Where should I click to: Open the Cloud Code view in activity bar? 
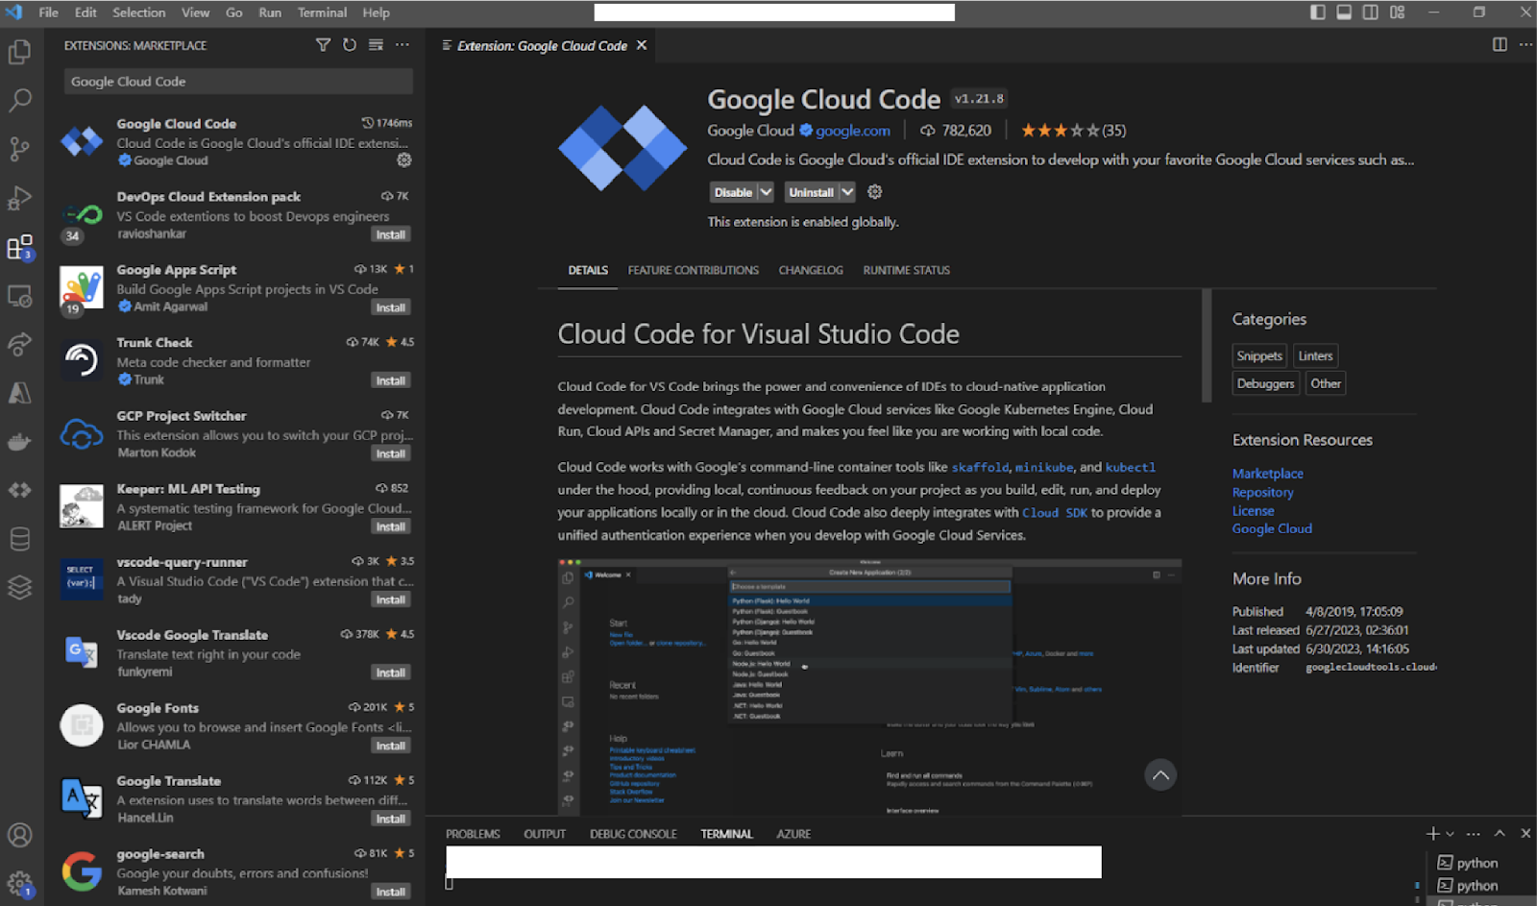[x=20, y=490]
